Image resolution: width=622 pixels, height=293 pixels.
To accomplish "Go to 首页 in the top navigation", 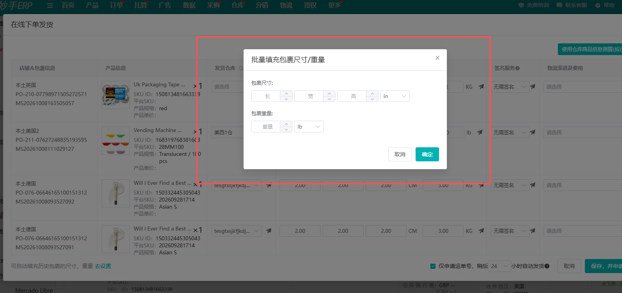I will coord(68,5).
